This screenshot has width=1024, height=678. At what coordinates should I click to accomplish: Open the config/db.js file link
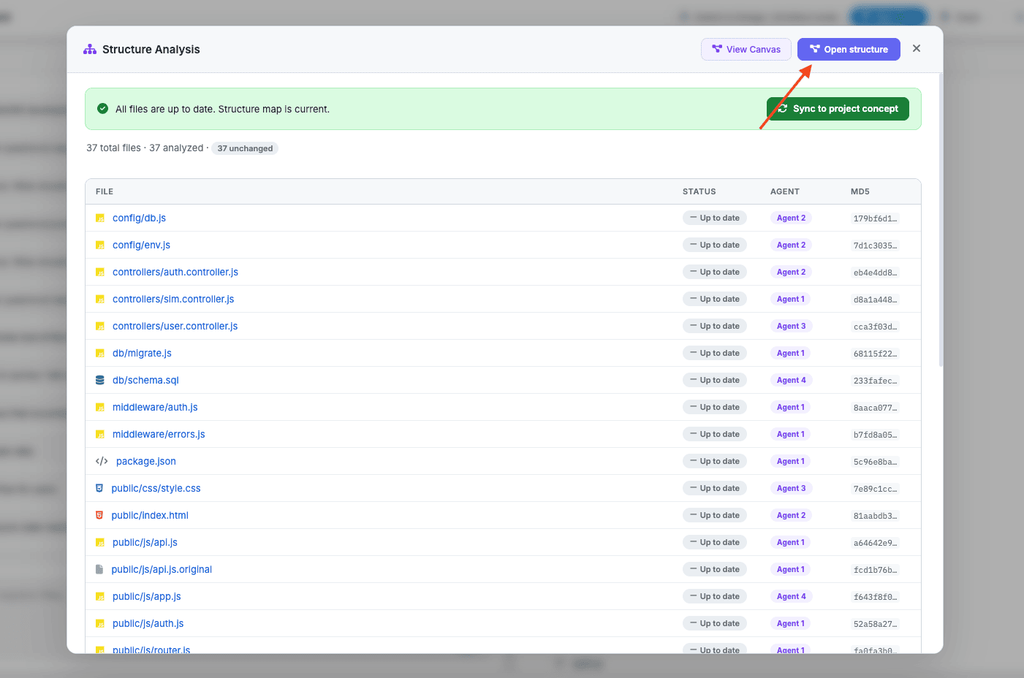point(139,218)
